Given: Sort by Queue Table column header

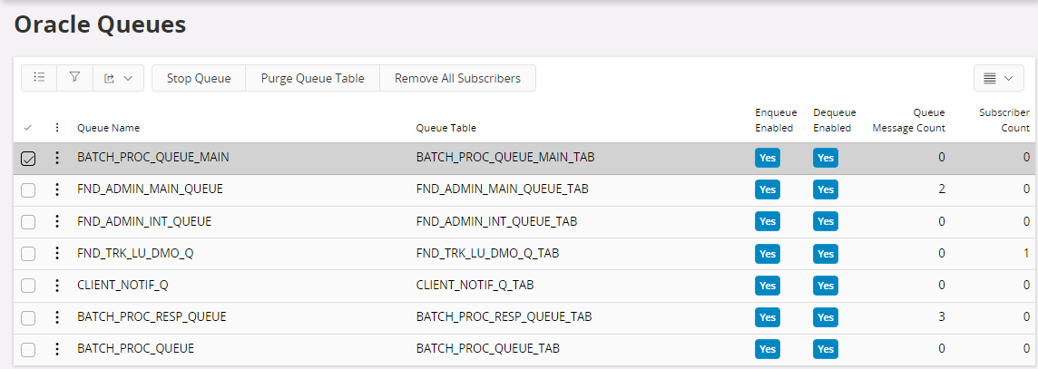Looking at the screenshot, I should pos(446,128).
